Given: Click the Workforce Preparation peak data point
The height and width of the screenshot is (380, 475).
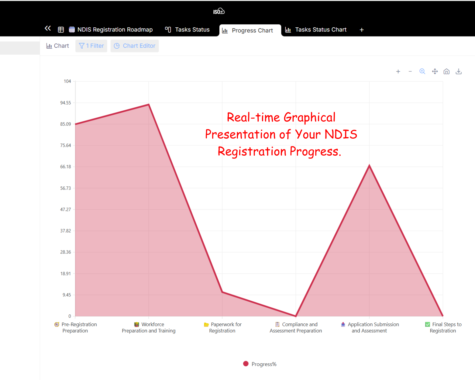Looking at the screenshot, I should (x=149, y=105).
